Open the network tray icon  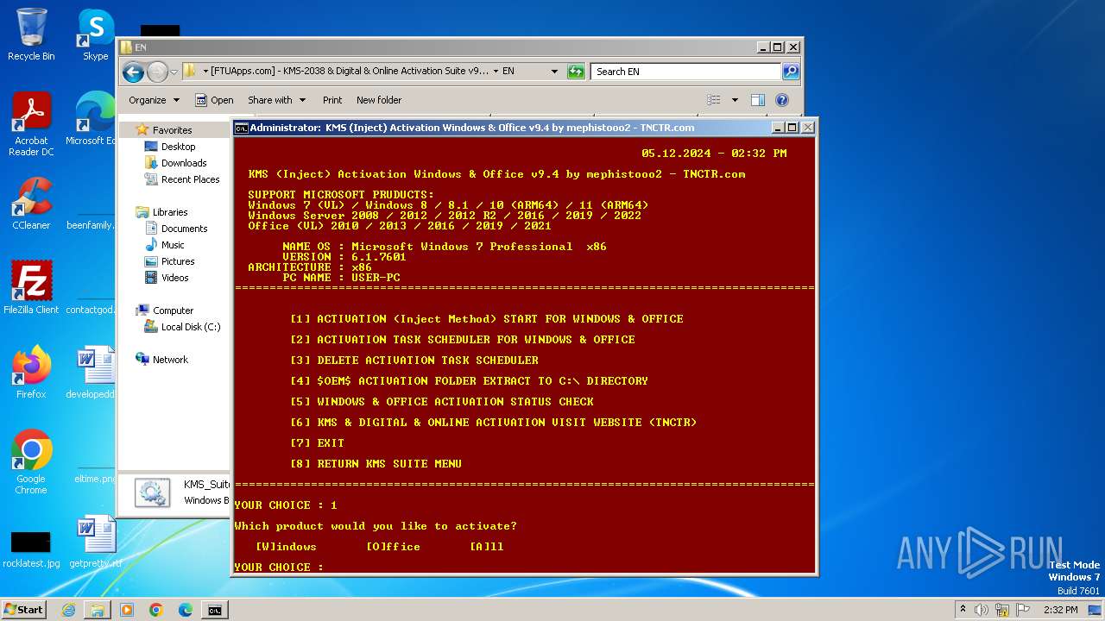point(1002,610)
